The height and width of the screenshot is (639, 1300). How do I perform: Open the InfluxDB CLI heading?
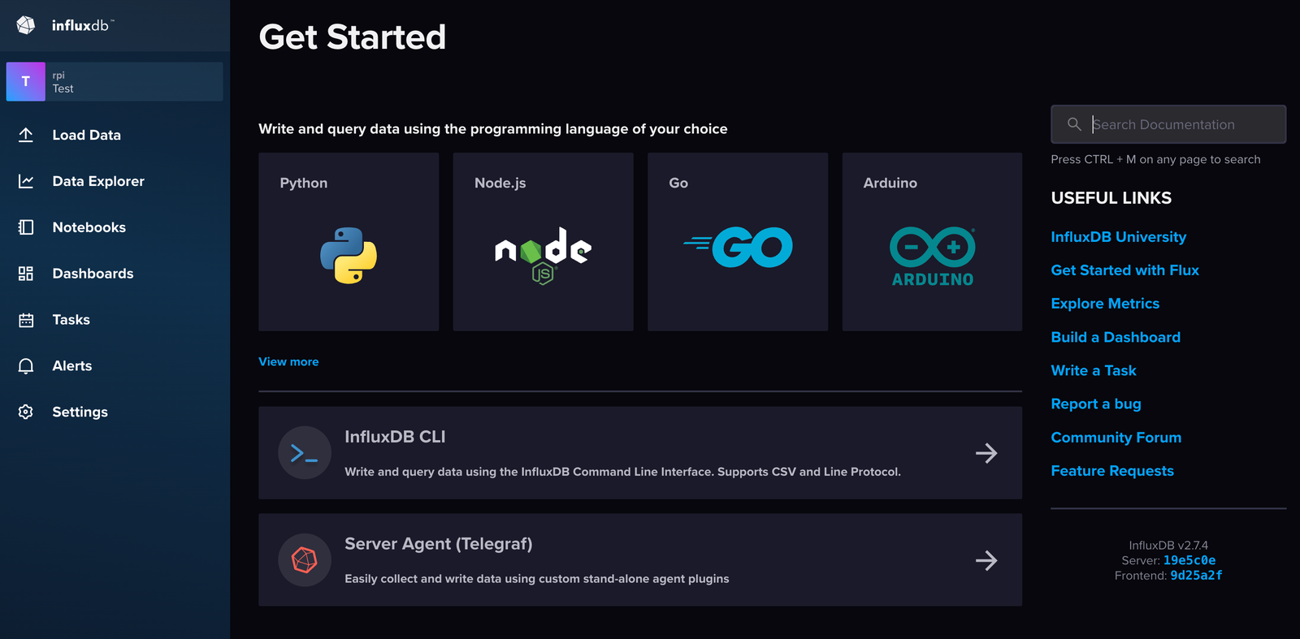pos(395,437)
